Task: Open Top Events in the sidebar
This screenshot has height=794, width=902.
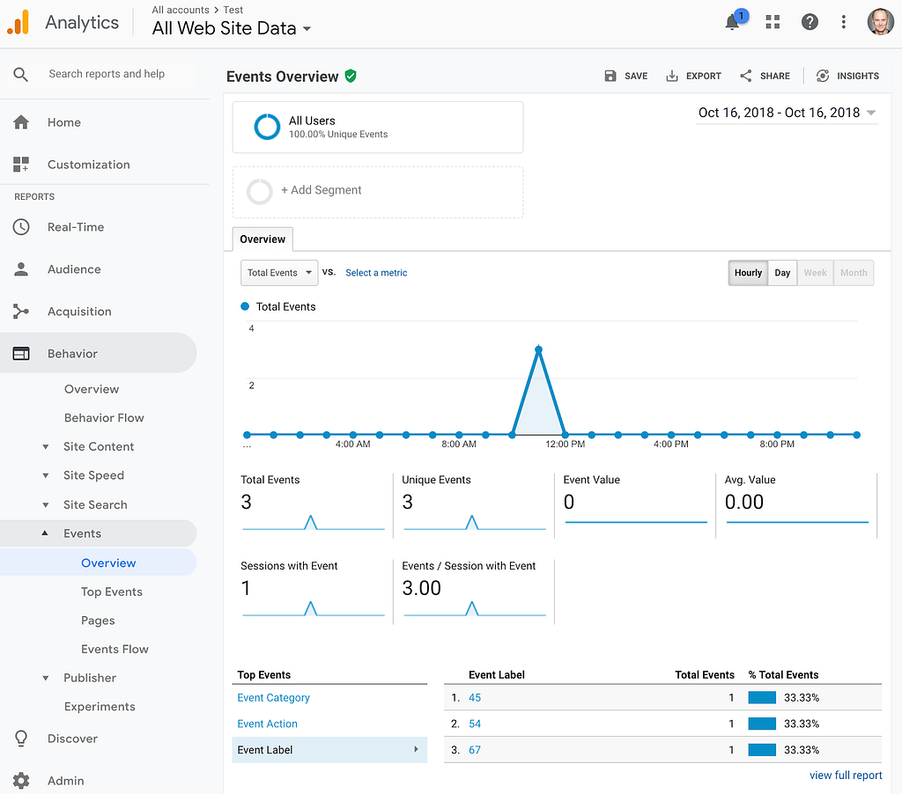Action: point(112,592)
